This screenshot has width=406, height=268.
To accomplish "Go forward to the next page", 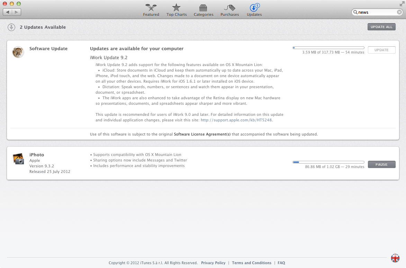I will point(16,12).
